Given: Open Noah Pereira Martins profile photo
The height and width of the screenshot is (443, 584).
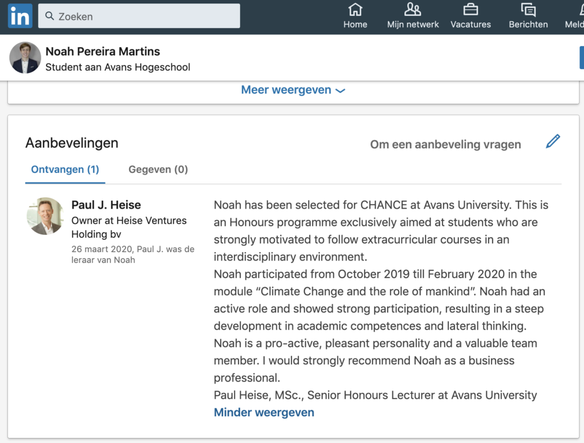Looking at the screenshot, I should [x=25, y=58].
